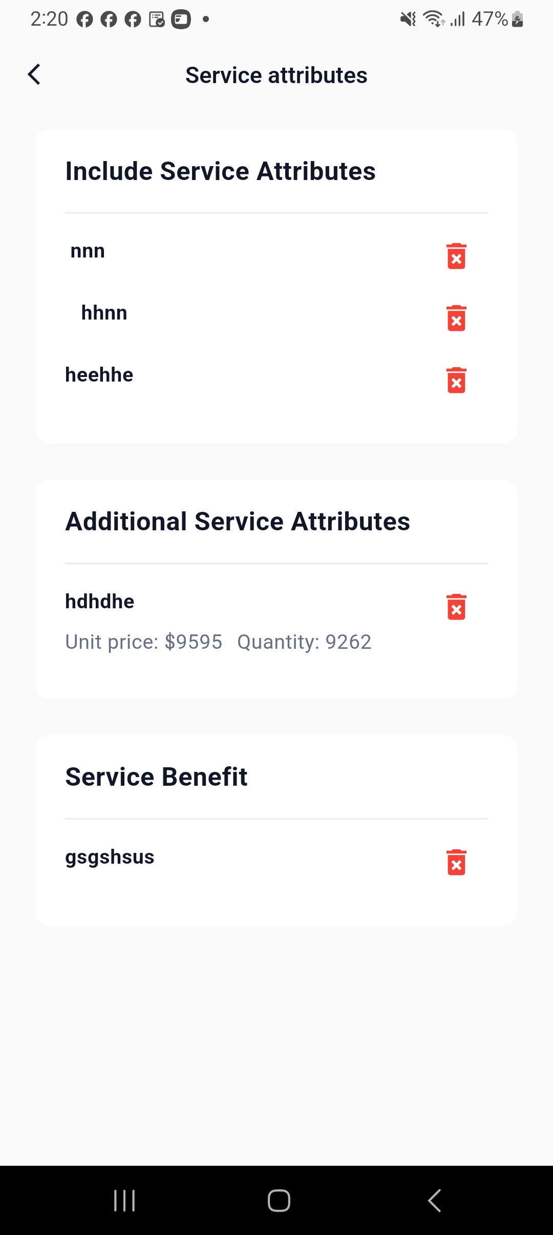Delete the 'hdhdhe' additional attribute
The image size is (553, 1235).
click(456, 607)
